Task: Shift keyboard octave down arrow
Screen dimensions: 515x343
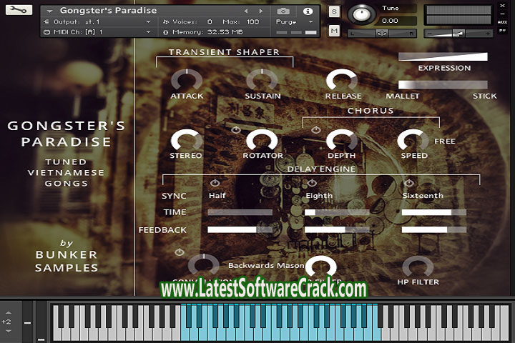Action: pos(9,331)
